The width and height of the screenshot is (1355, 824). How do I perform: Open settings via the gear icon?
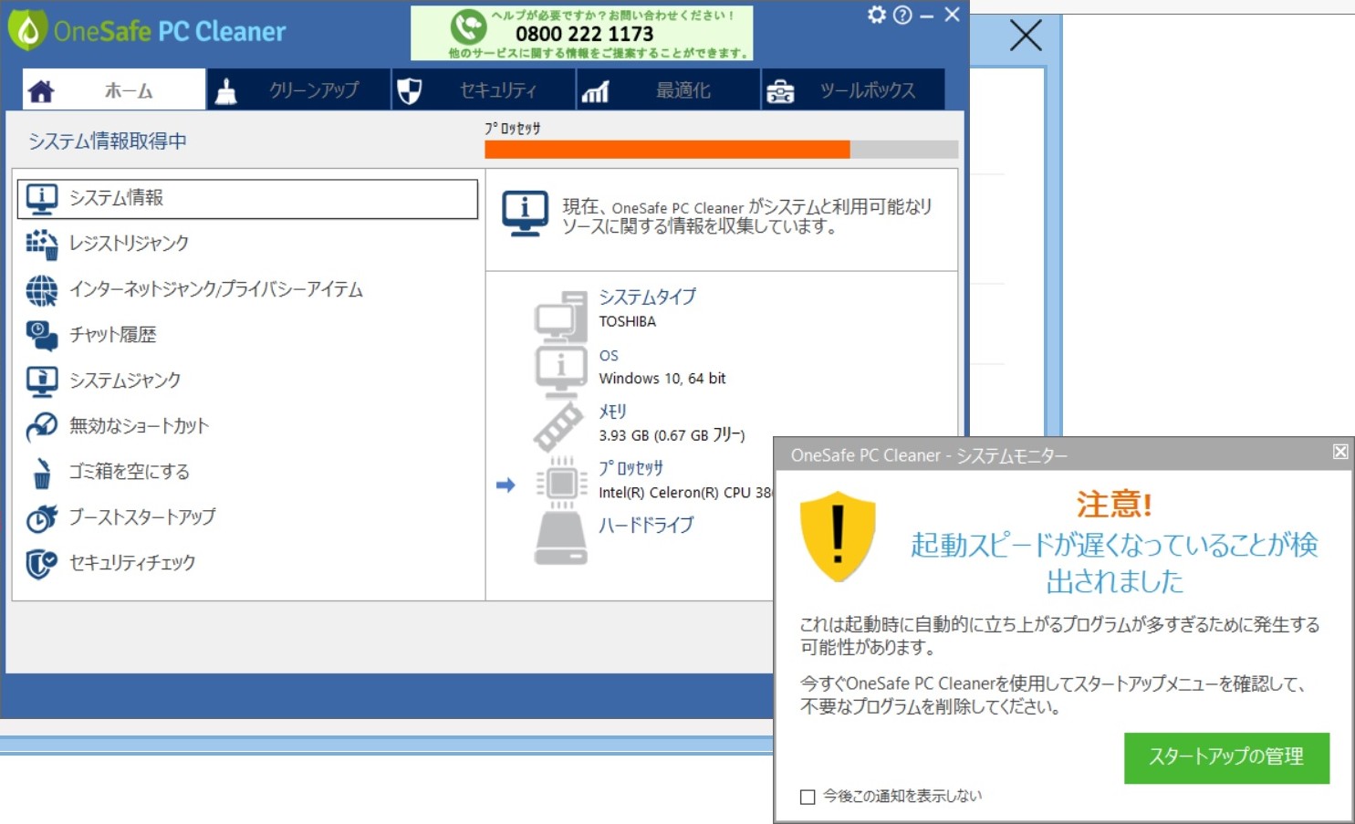877,15
